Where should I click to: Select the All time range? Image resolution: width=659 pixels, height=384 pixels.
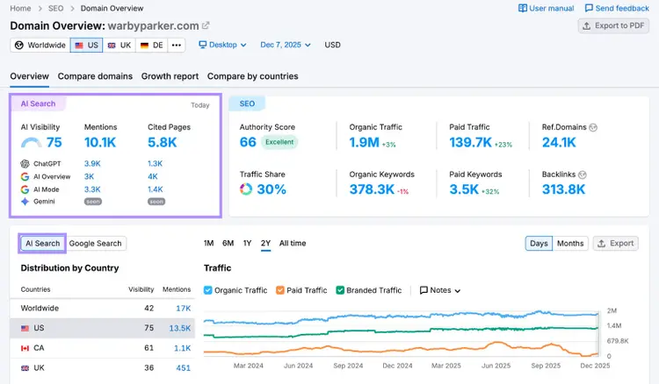pyautogui.click(x=293, y=243)
